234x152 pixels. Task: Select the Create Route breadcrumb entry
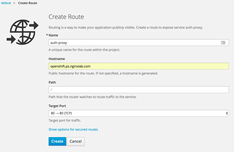28,3
